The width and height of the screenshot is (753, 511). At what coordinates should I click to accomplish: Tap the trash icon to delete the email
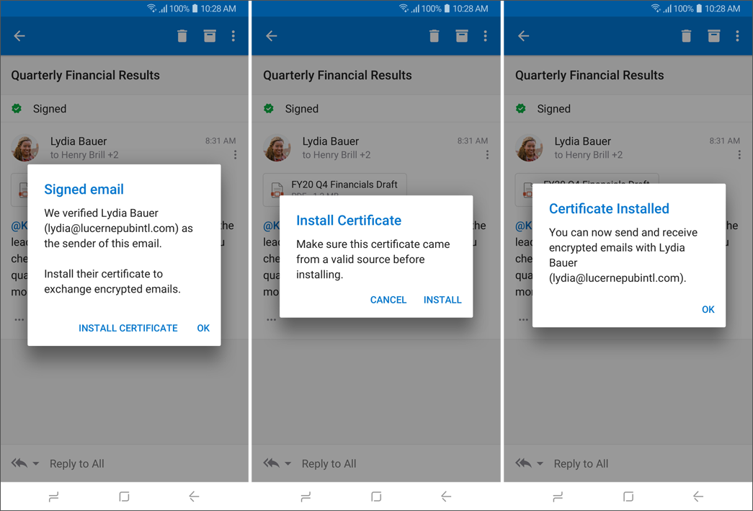pyautogui.click(x=182, y=35)
